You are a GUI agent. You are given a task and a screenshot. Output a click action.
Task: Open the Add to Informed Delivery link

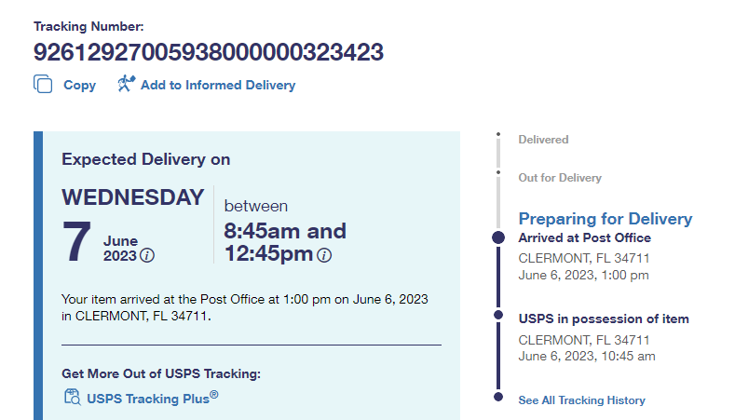click(x=218, y=85)
